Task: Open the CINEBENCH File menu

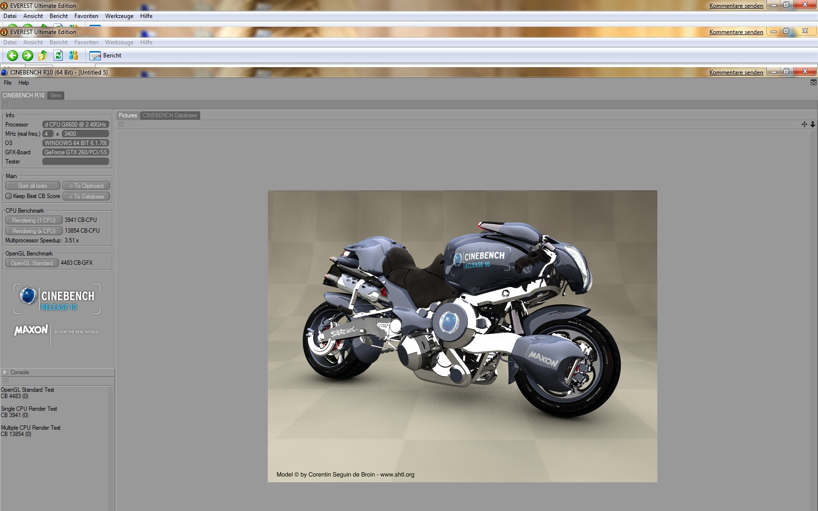Action: [x=8, y=83]
